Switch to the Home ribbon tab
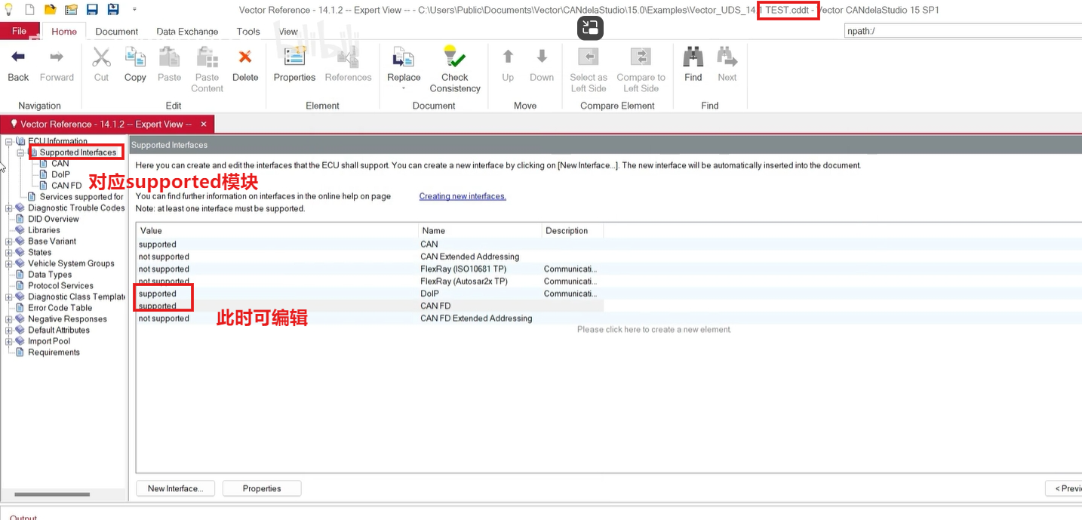Image resolution: width=1082 pixels, height=520 pixels. tap(64, 32)
